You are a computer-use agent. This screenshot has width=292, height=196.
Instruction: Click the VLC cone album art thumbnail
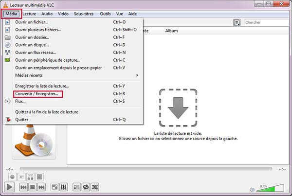(x=34, y=142)
